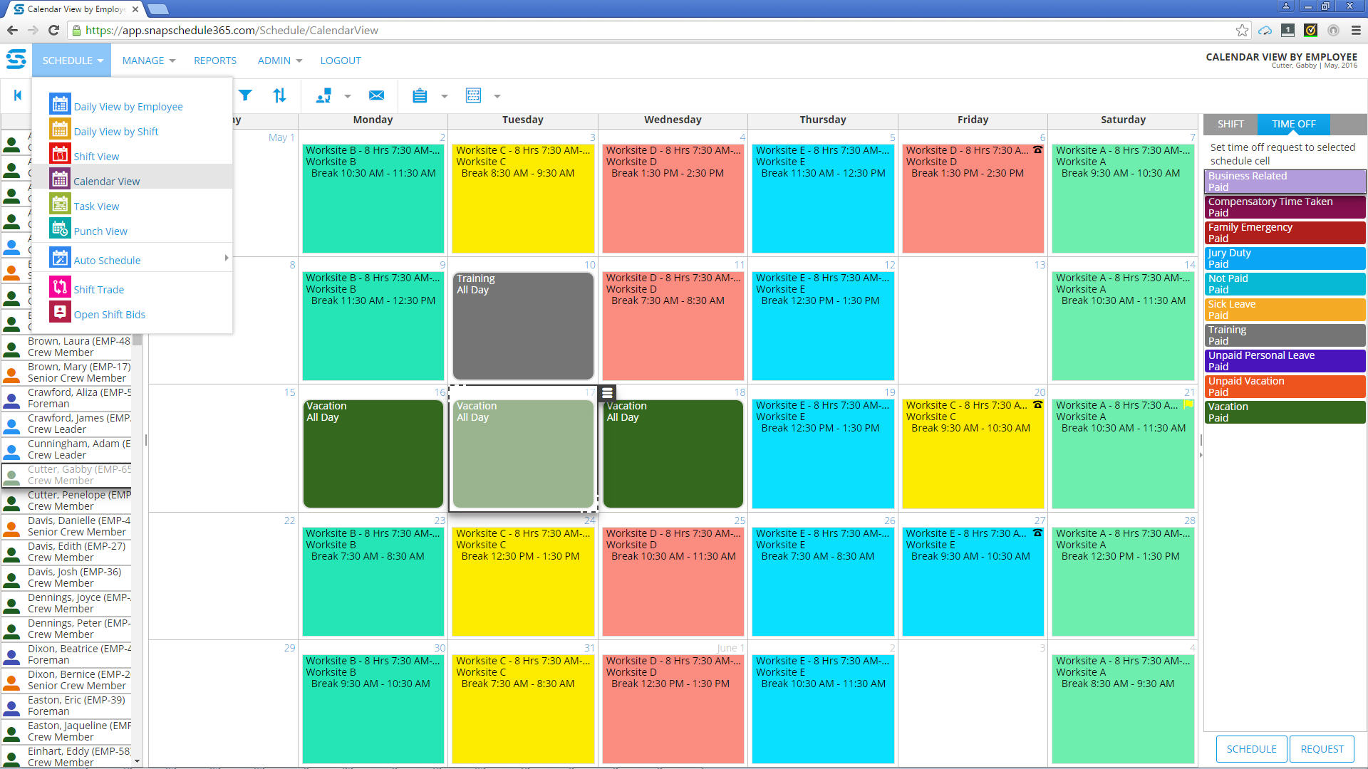Click the REQUEST button
The height and width of the screenshot is (769, 1368).
coord(1321,749)
